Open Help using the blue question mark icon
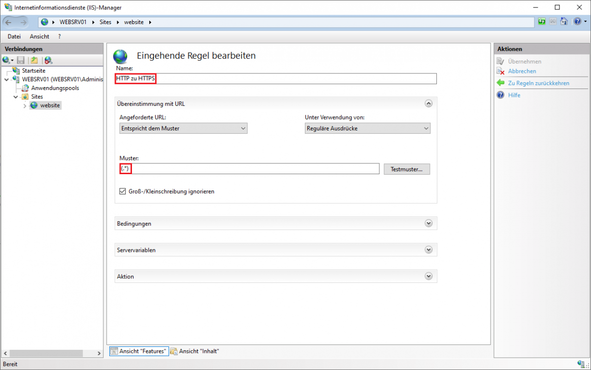The width and height of the screenshot is (591, 370). click(577, 21)
